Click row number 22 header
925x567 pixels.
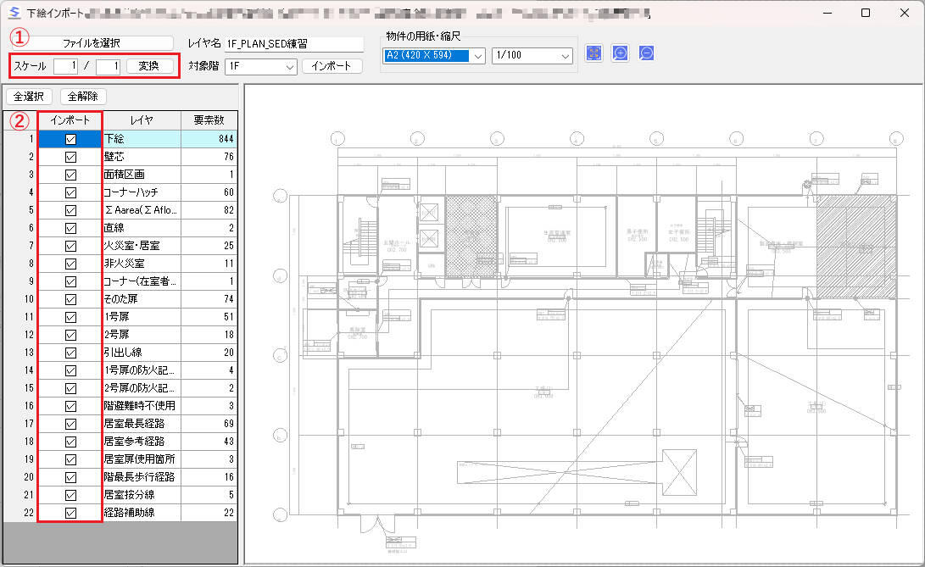(21, 513)
